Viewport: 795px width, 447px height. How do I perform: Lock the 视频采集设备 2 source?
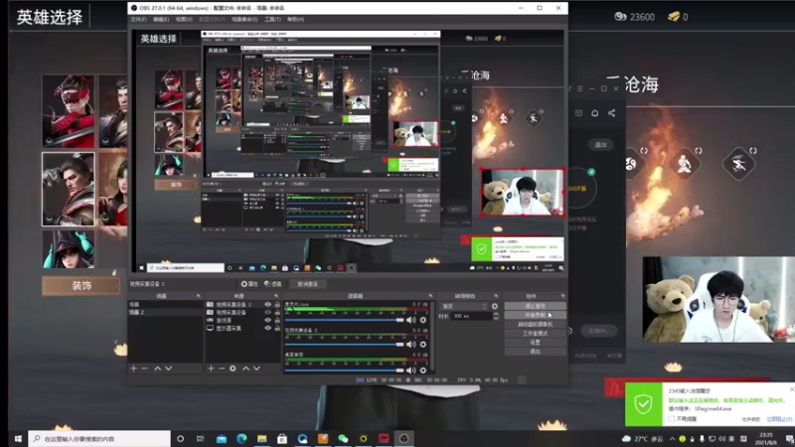(277, 304)
